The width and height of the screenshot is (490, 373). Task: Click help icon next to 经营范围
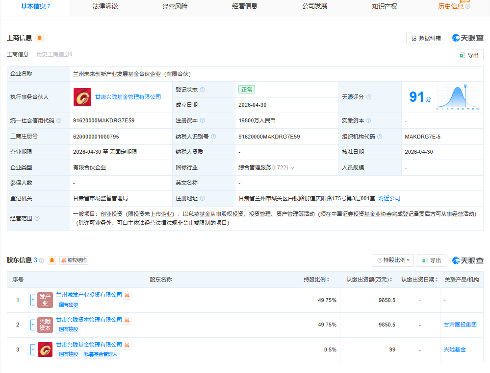(37, 218)
